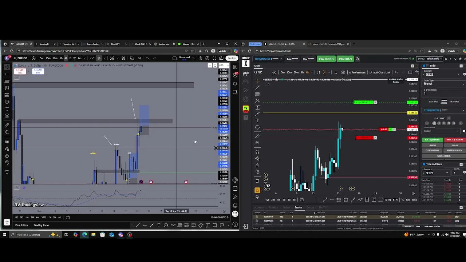Image resolution: width=466 pixels, height=262 pixels.
Task: Toggle auto scale on TopstepX chart
Action: pos(414,199)
